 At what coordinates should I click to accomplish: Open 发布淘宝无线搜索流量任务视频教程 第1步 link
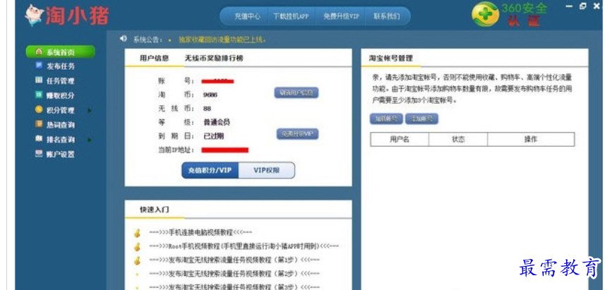point(234,260)
